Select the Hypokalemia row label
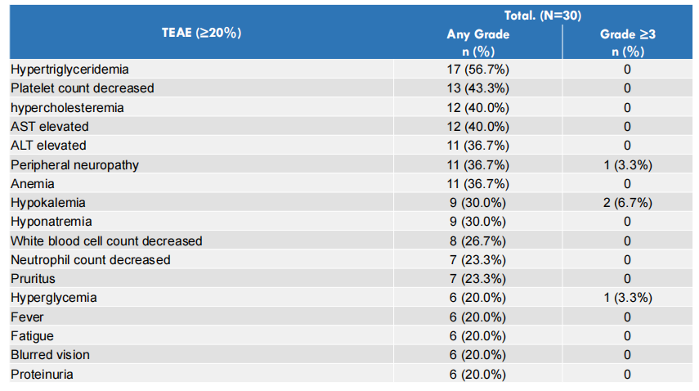Viewport: 699px width, 391px height. click(48, 202)
